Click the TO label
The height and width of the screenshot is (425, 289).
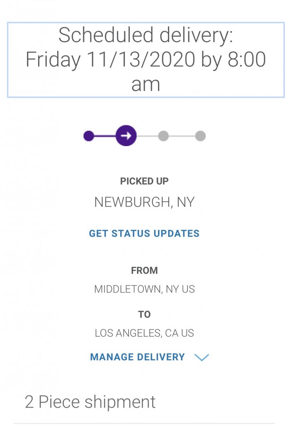point(144,315)
